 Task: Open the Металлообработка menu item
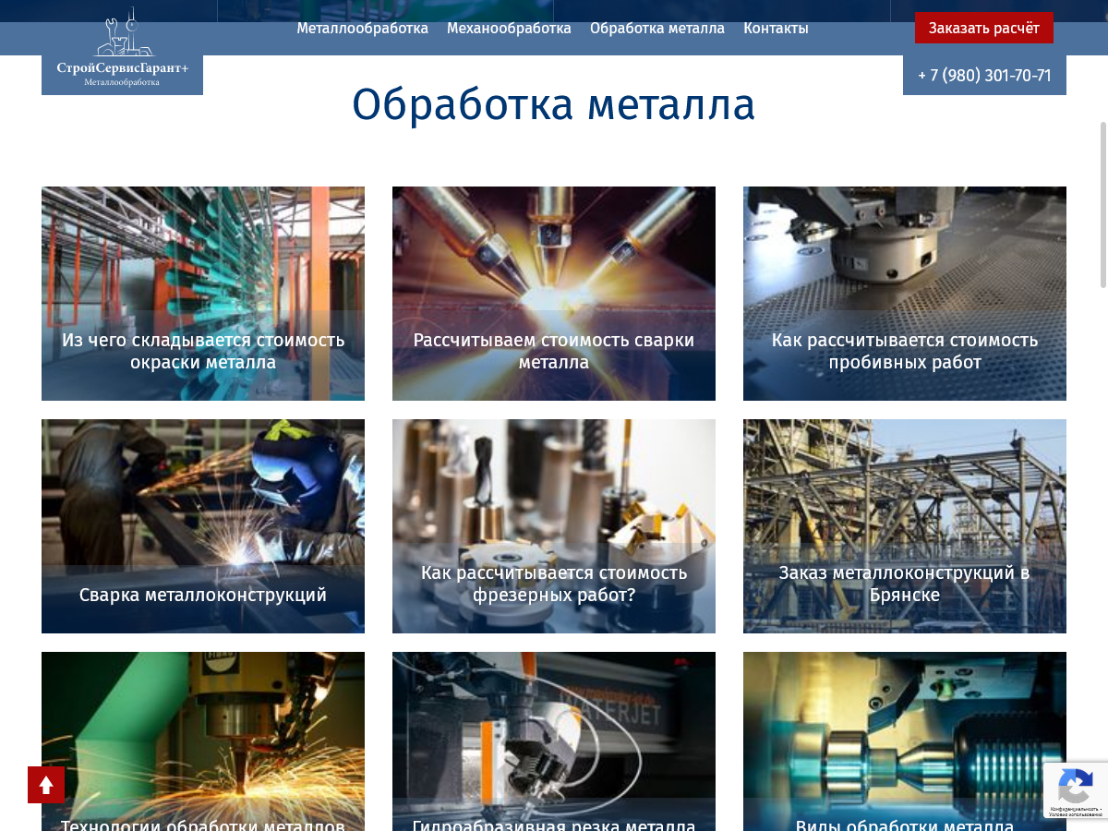pos(362,29)
